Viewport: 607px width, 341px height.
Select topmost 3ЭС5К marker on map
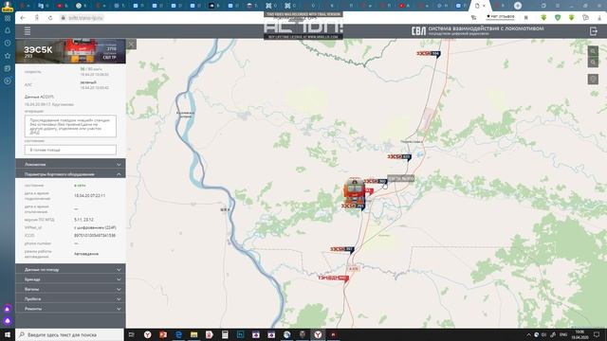(429, 54)
